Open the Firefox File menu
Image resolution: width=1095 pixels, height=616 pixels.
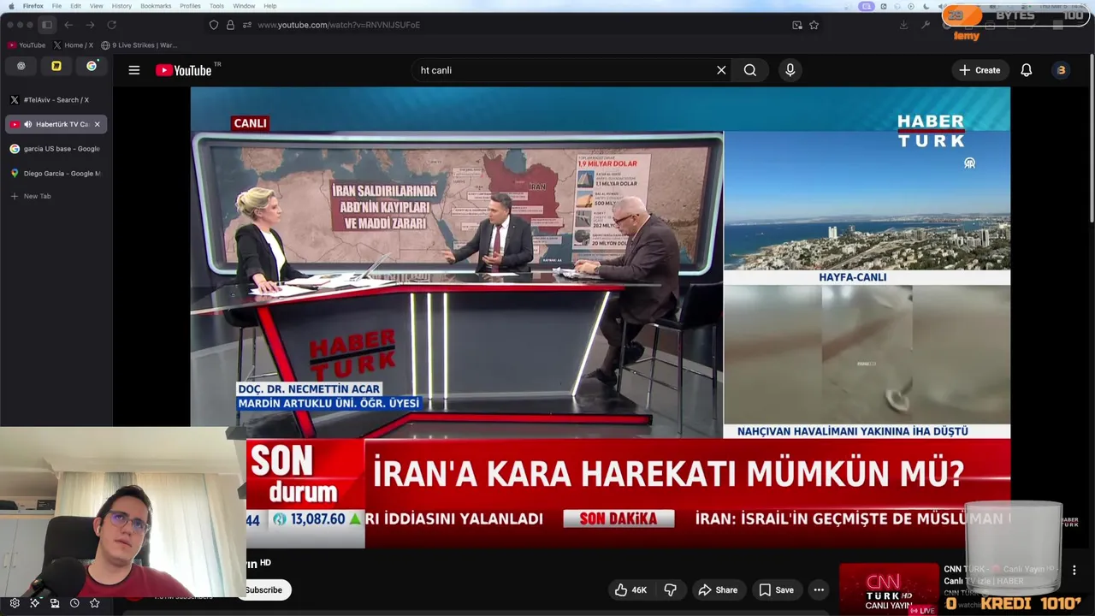coord(56,6)
